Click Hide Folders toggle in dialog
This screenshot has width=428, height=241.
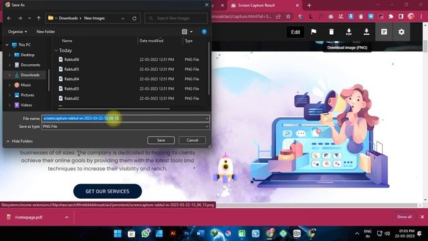19,141
